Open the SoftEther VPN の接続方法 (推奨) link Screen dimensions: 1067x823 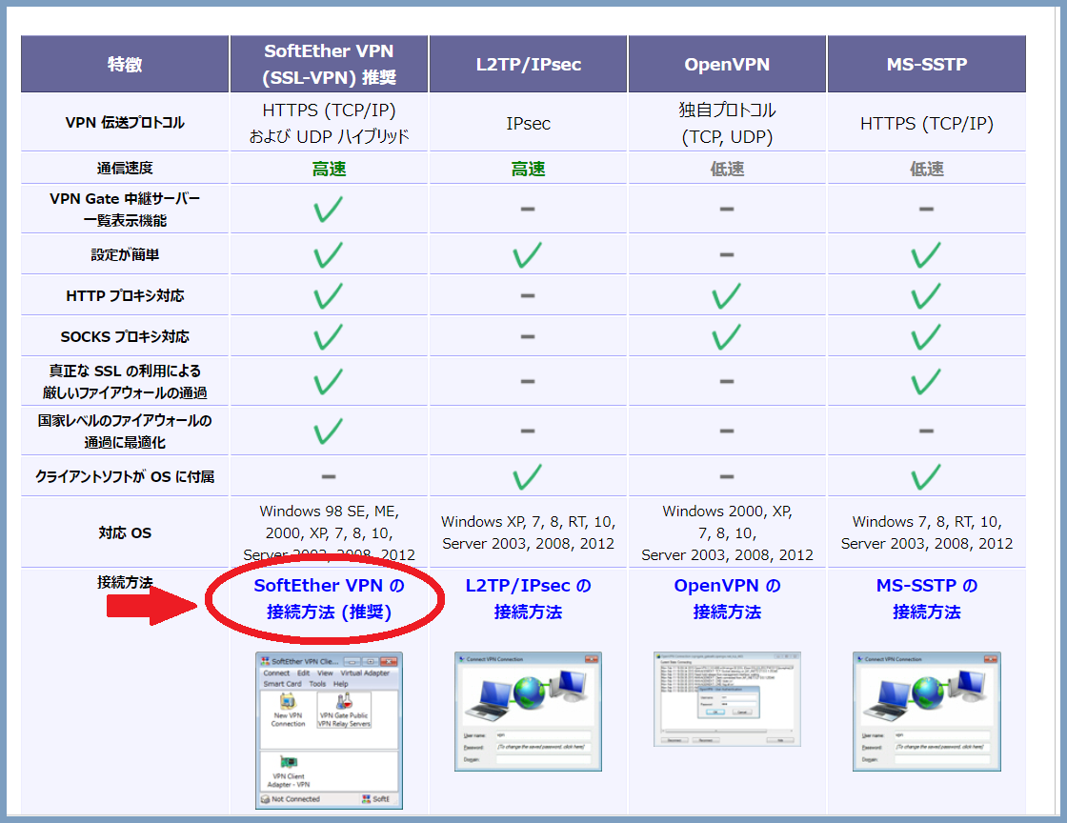click(329, 598)
